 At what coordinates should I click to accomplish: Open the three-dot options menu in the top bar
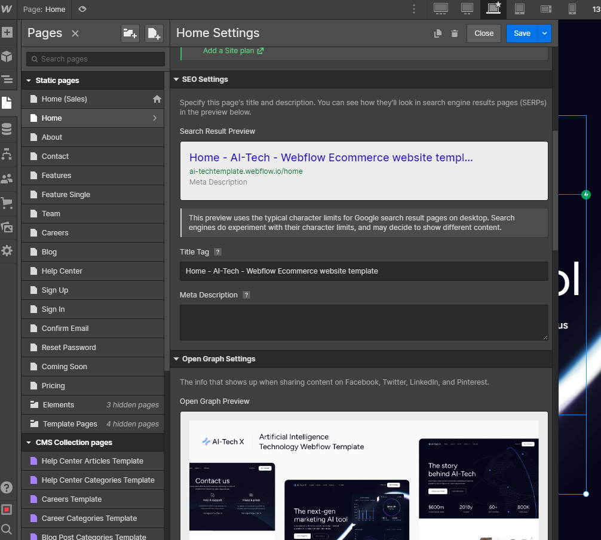tap(415, 10)
